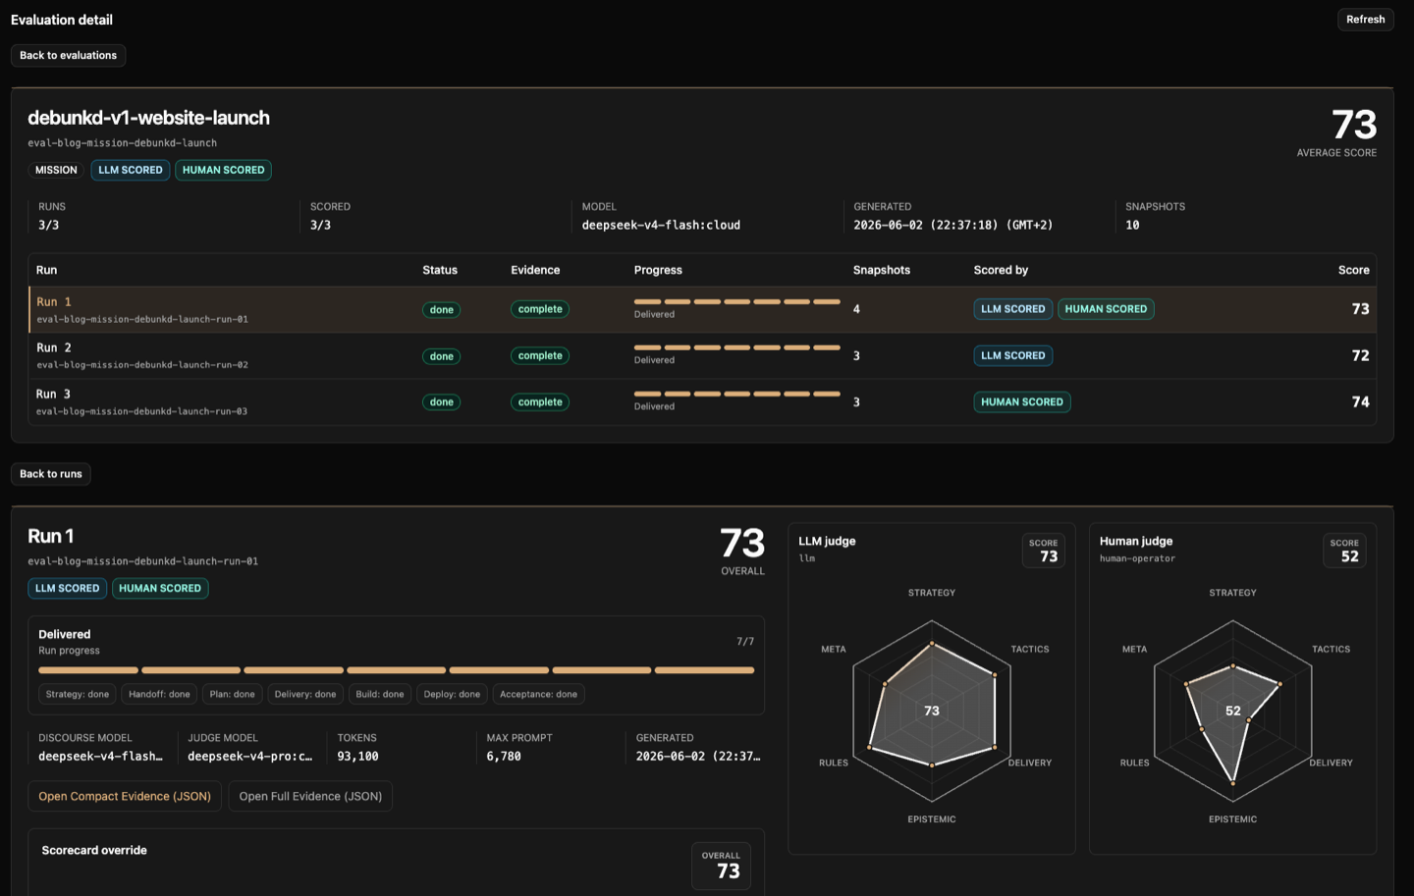
Task: Click the Status column header
Action: pyautogui.click(x=440, y=270)
